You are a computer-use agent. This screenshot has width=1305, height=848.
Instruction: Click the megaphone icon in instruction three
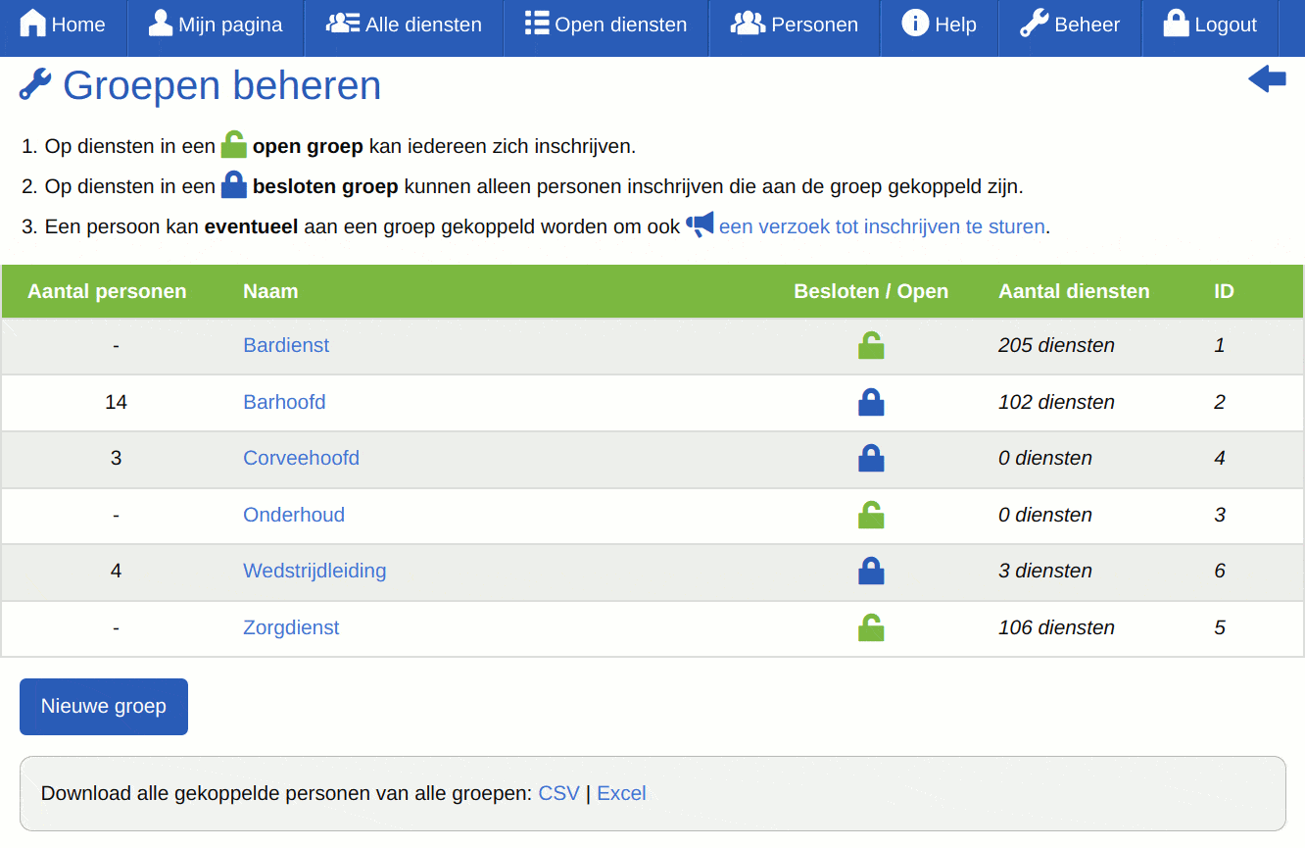pos(701,224)
